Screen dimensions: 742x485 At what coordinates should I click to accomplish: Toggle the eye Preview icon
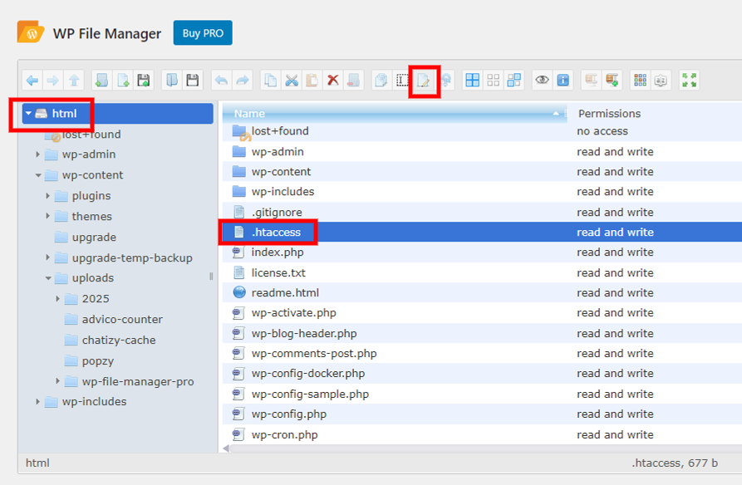(543, 81)
